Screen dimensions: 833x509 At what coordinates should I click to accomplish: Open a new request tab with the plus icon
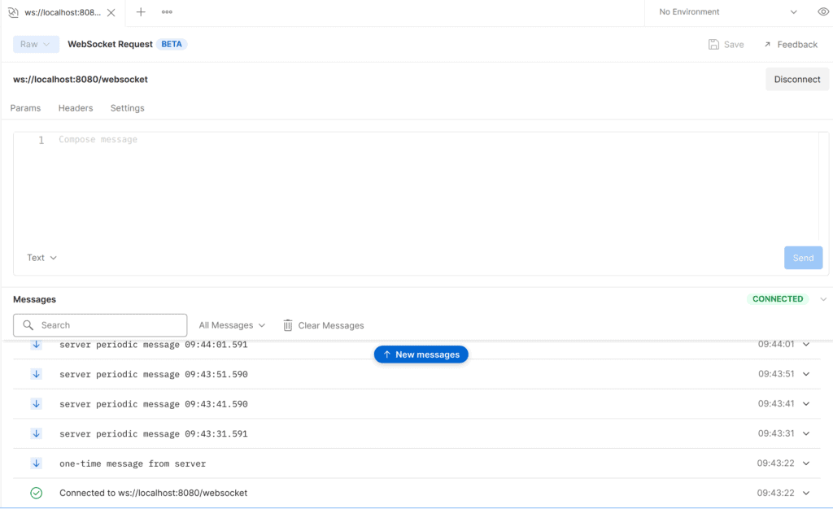pos(142,12)
